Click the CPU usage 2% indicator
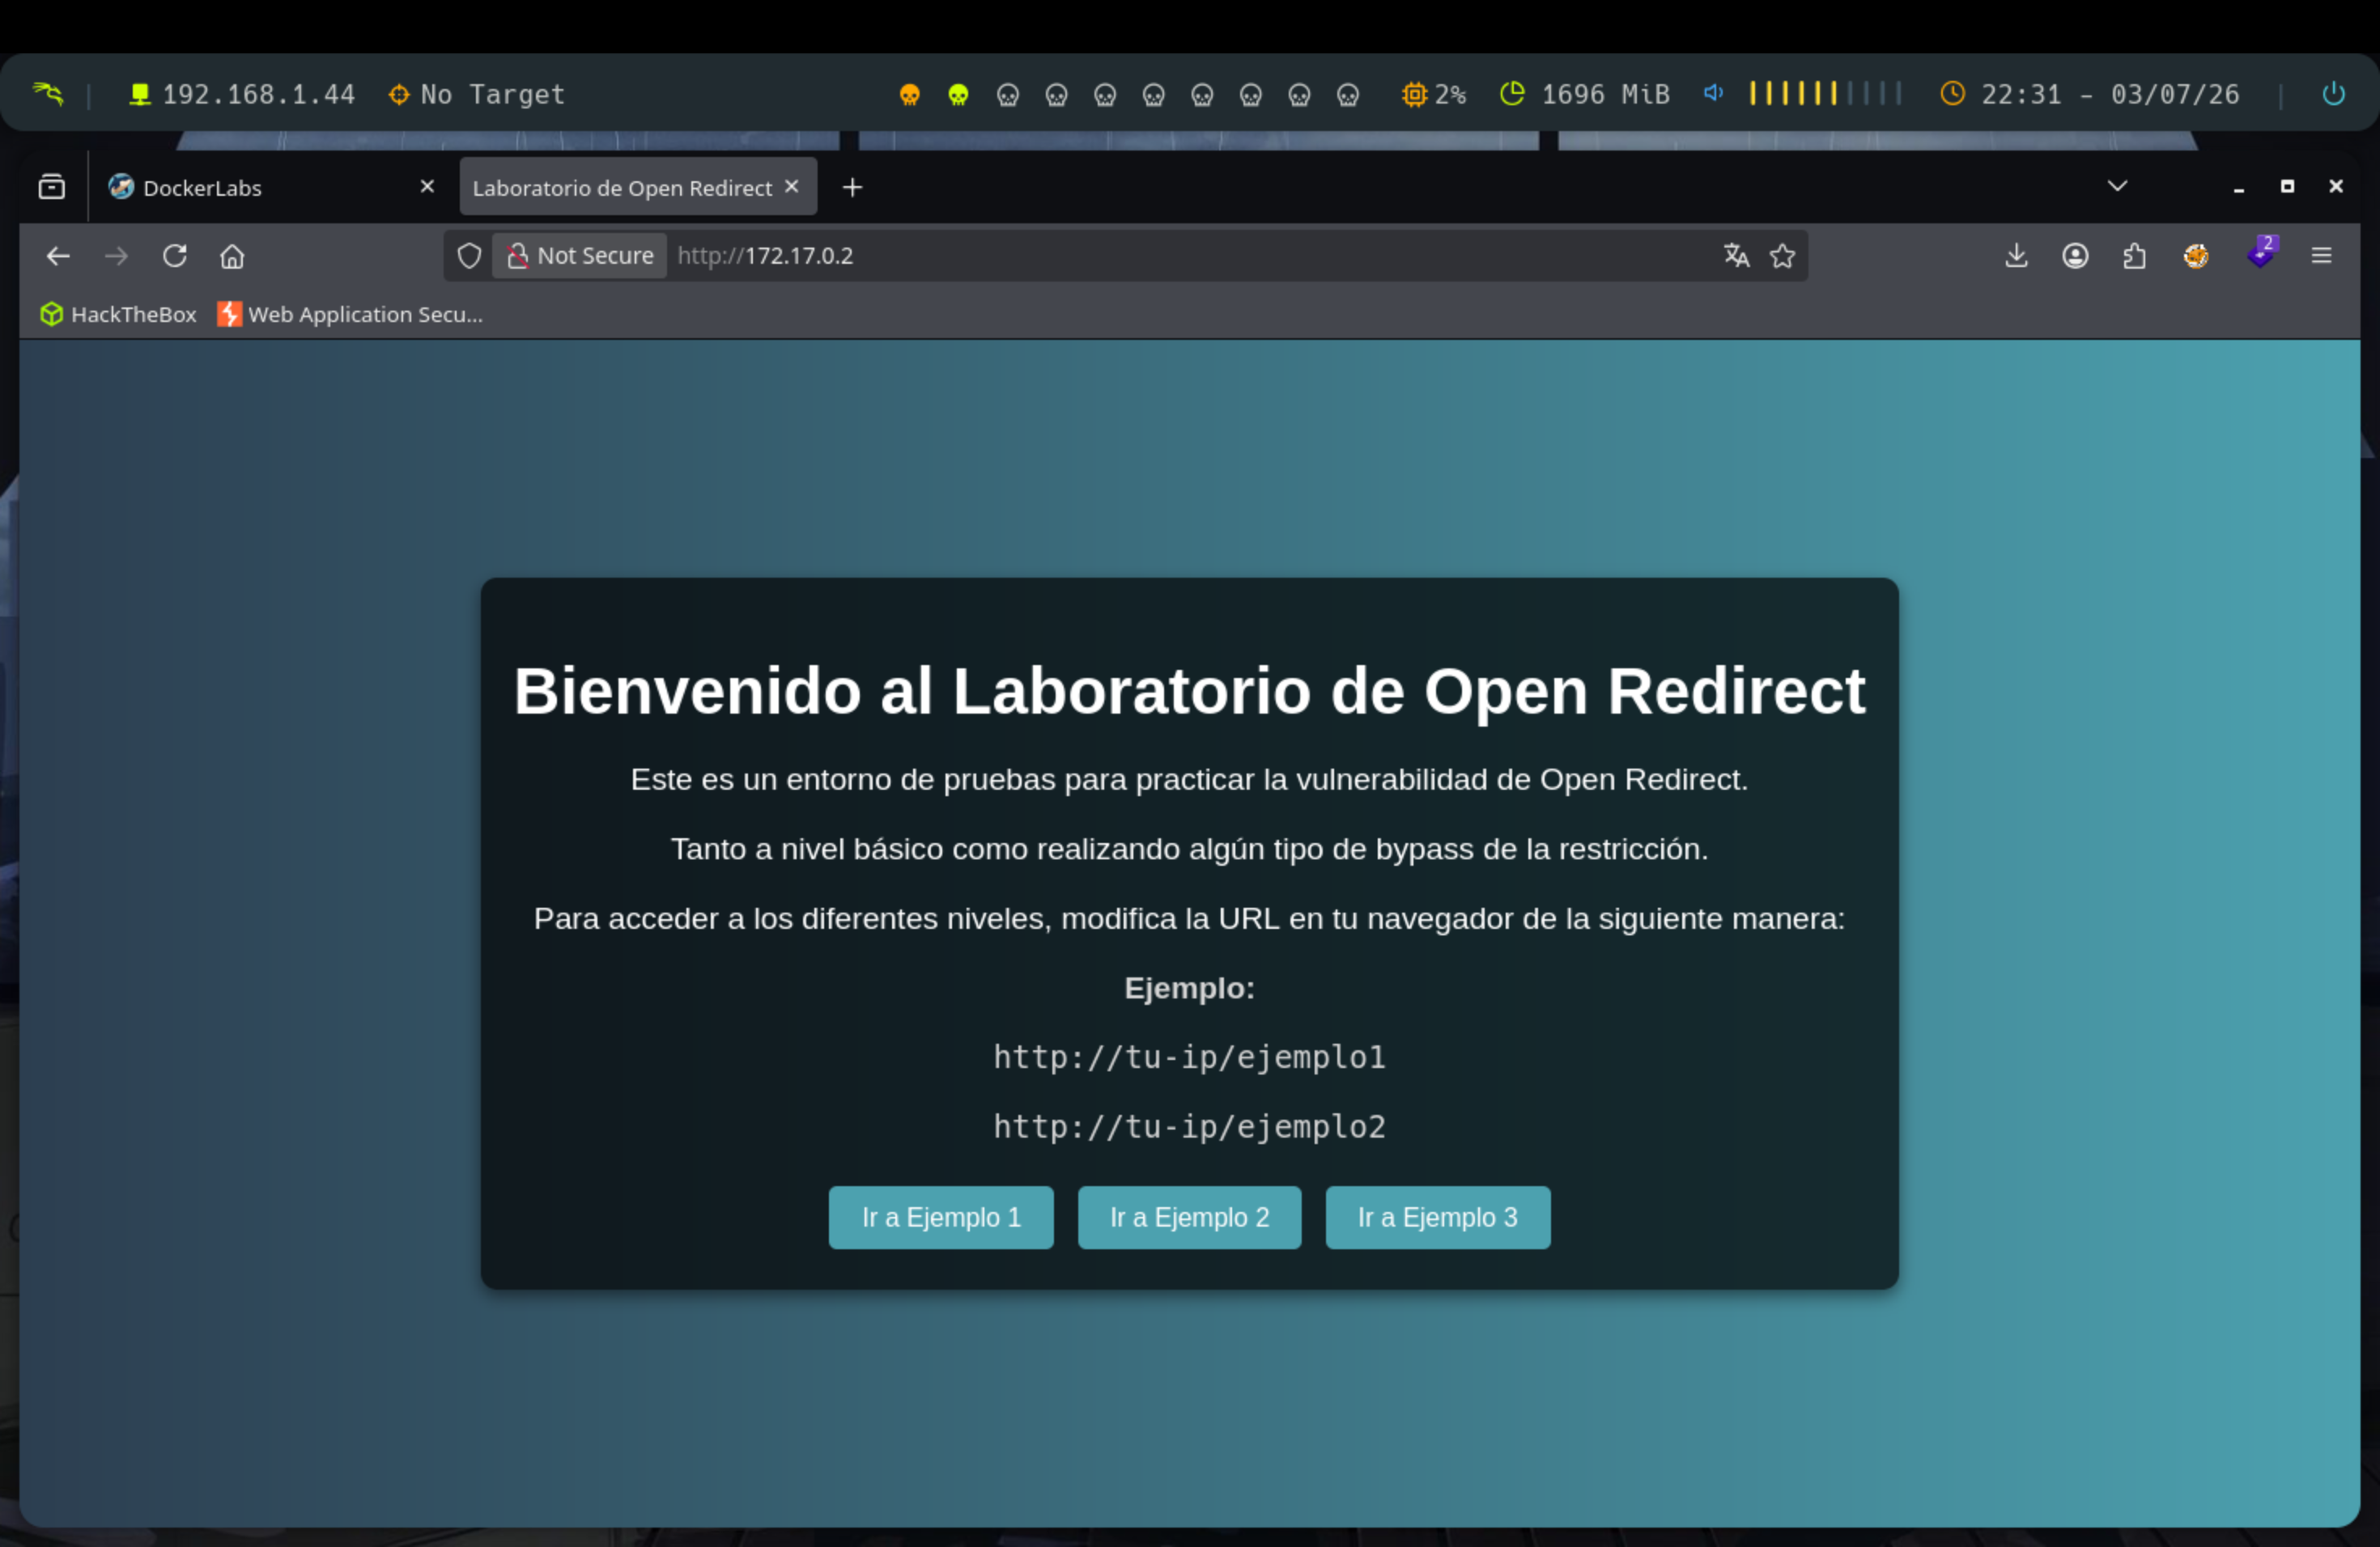This screenshot has width=2380, height=1547. (1434, 94)
